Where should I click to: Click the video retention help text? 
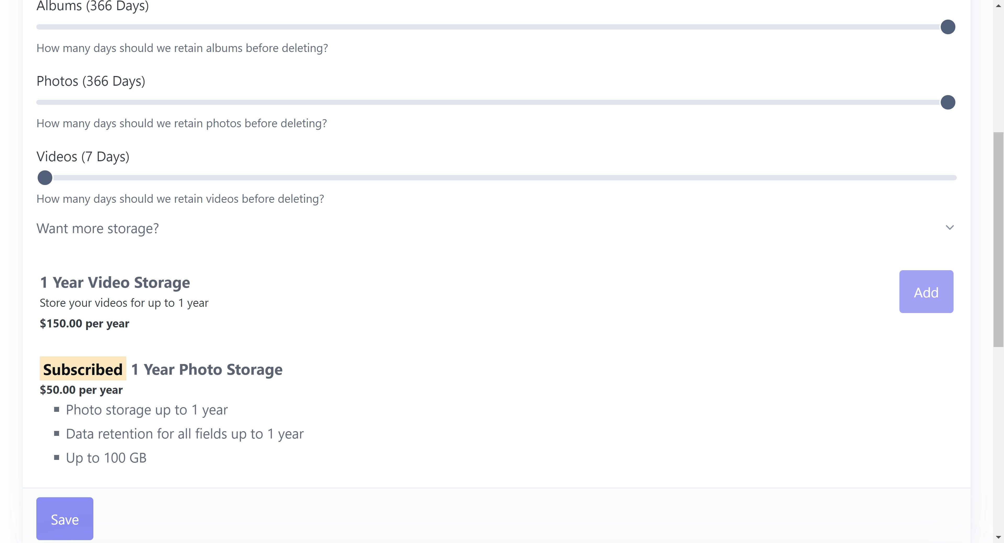(x=180, y=199)
